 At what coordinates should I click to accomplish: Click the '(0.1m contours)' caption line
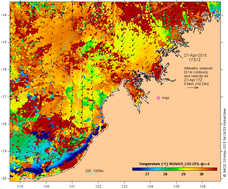(196, 72)
